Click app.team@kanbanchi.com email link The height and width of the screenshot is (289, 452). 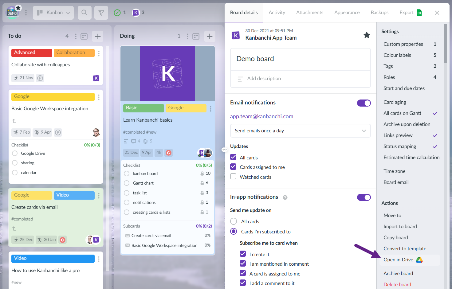(x=261, y=116)
